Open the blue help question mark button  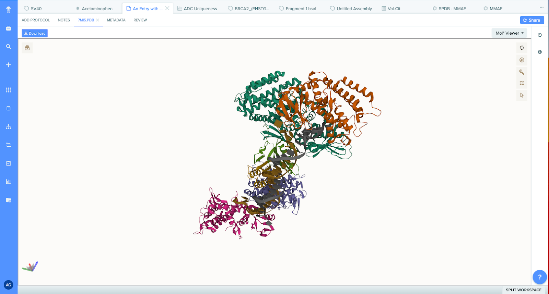pos(539,277)
